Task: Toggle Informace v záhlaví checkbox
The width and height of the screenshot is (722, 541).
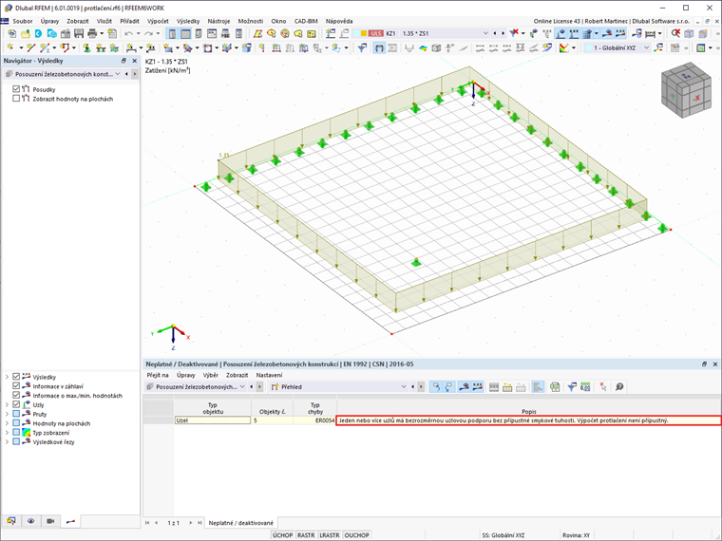Action: point(16,386)
